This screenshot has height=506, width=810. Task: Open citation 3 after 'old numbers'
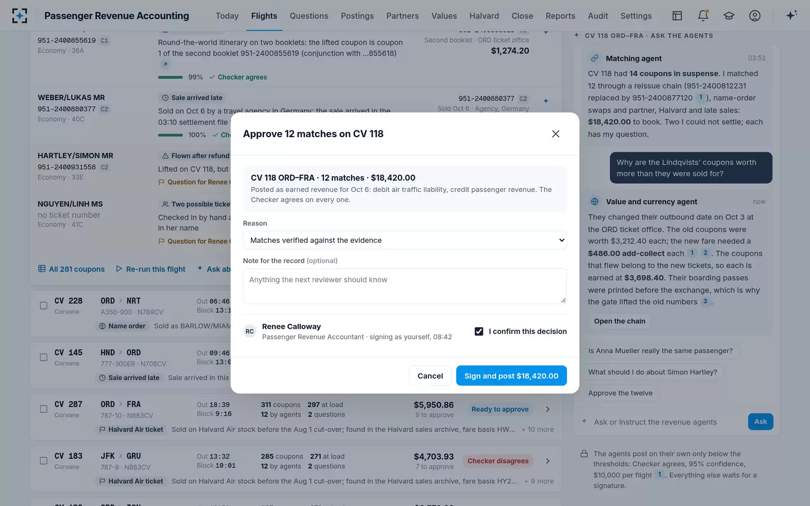(705, 301)
